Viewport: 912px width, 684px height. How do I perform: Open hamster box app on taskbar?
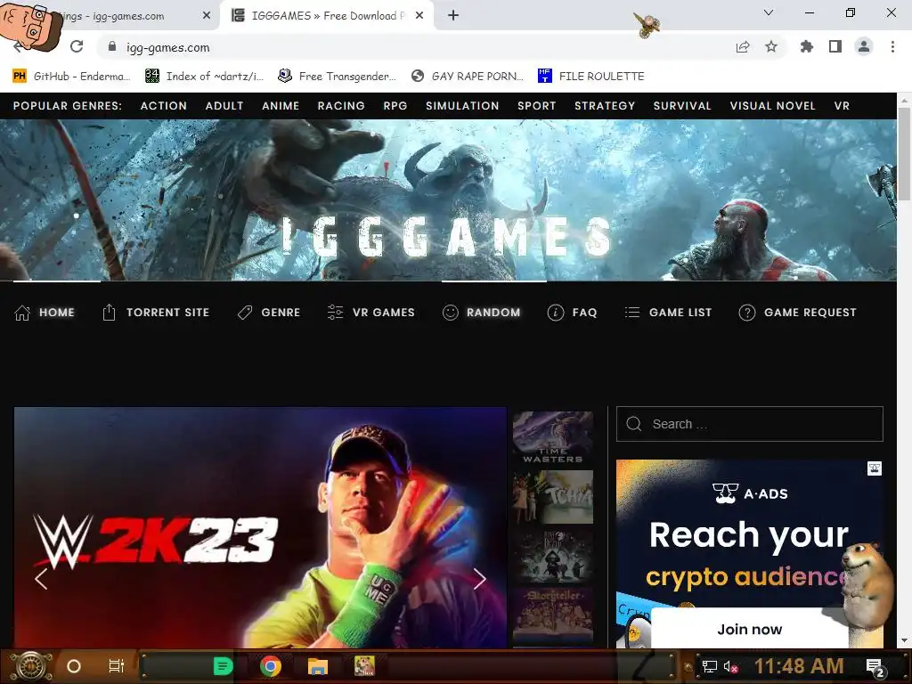(x=365, y=666)
